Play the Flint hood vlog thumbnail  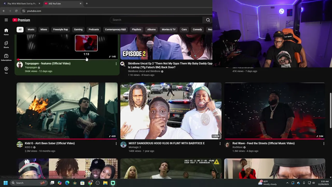pos(171,111)
